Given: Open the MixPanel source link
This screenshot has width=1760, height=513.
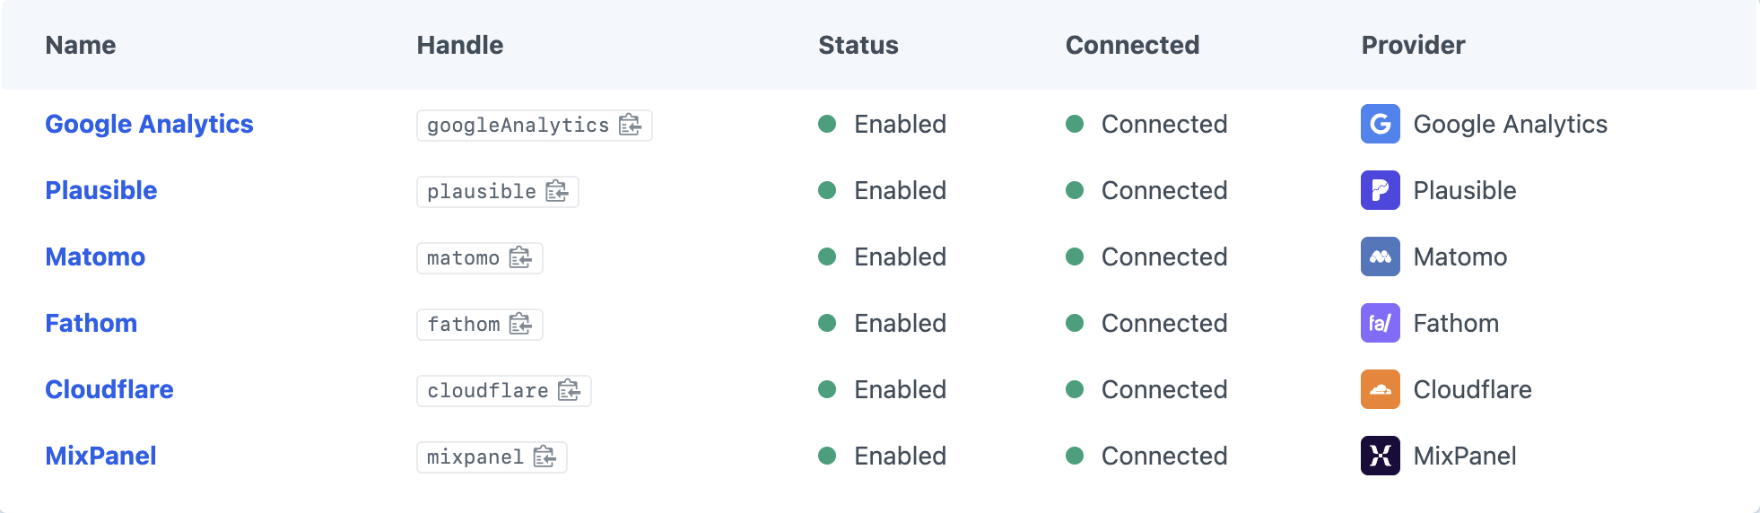Looking at the screenshot, I should coord(101,456).
